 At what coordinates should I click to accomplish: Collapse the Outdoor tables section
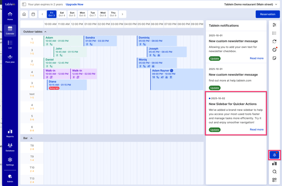45,32
